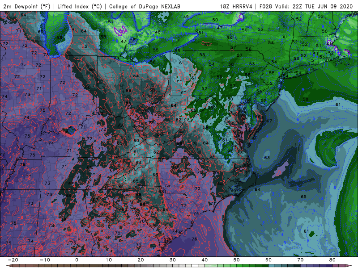Click the '40' label on the color scale
The height and width of the screenshot is (268, 358).
click(205, 260)
